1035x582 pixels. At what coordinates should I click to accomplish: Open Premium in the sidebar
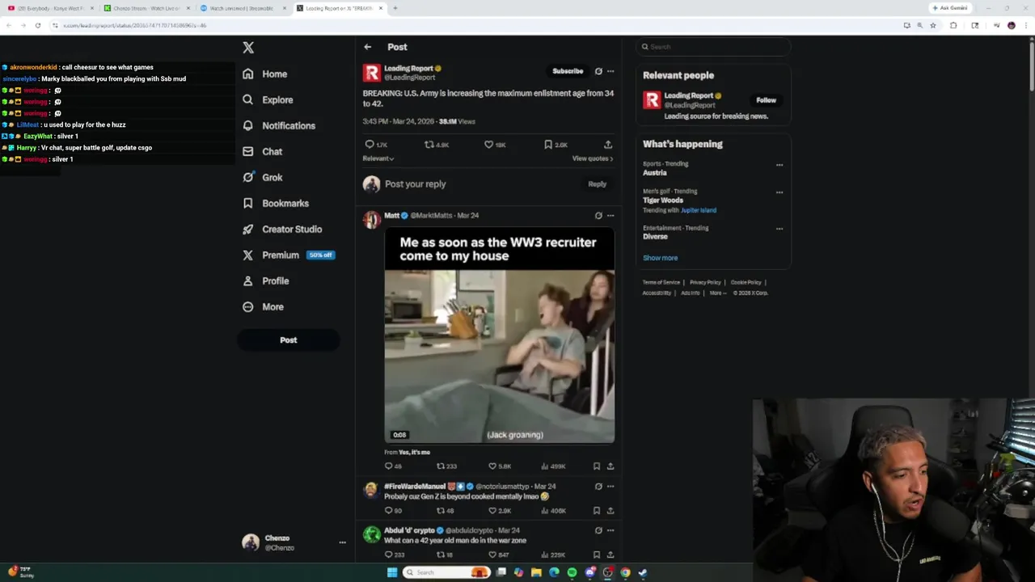(288, 255)
